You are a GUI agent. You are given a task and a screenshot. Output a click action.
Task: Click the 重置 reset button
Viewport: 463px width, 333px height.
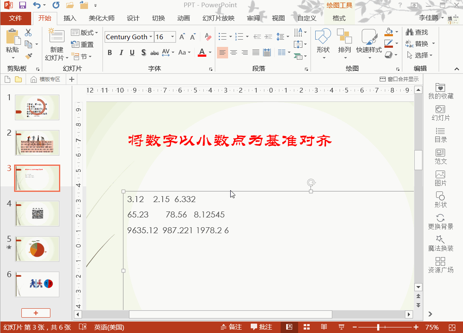click(82, 44)
